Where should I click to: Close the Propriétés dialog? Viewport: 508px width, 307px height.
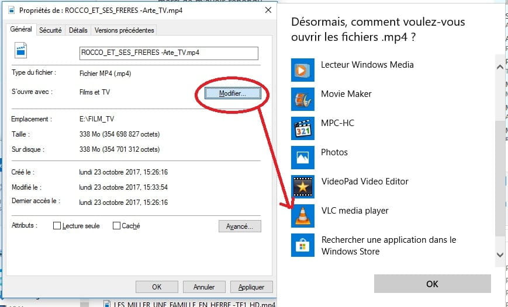click(268, 10)
